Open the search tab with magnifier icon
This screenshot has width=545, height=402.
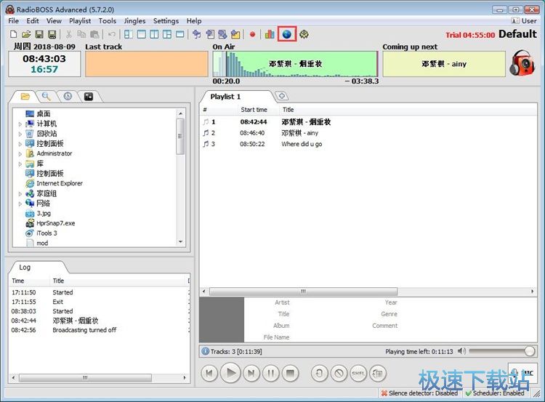point(46,96)
